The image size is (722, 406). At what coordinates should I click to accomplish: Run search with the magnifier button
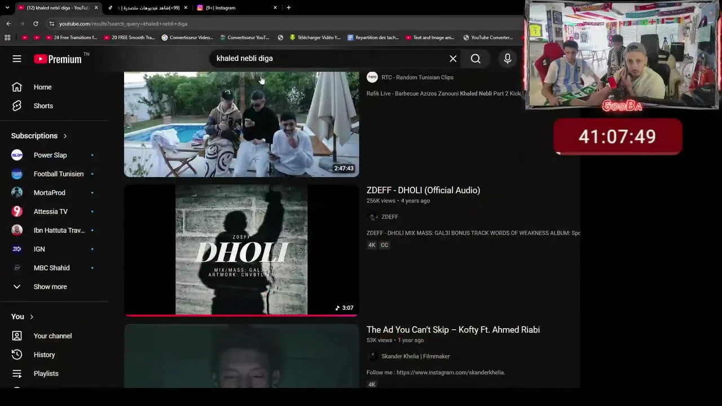point(476,59)
